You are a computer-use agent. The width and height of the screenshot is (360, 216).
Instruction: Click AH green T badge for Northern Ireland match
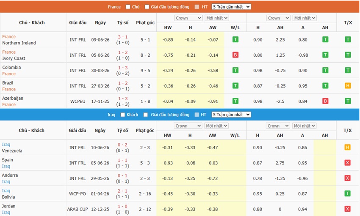point(325,40)
